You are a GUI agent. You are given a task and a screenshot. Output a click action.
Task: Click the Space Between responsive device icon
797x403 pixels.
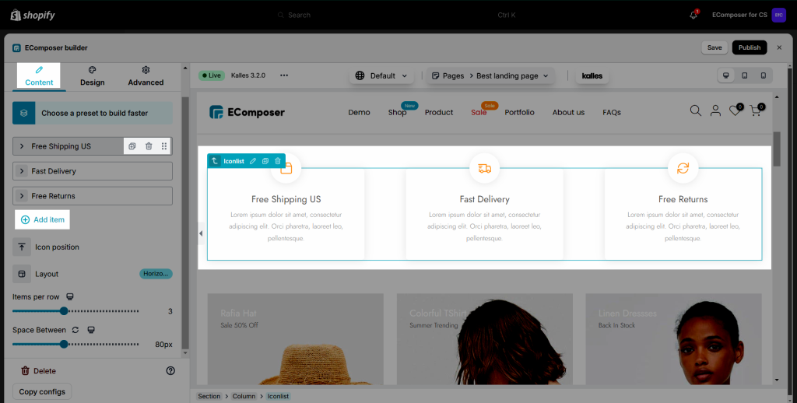[x=91, y=330]
